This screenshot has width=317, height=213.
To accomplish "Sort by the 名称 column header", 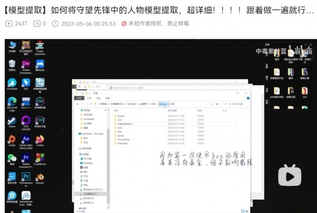I will click(116, 110).
